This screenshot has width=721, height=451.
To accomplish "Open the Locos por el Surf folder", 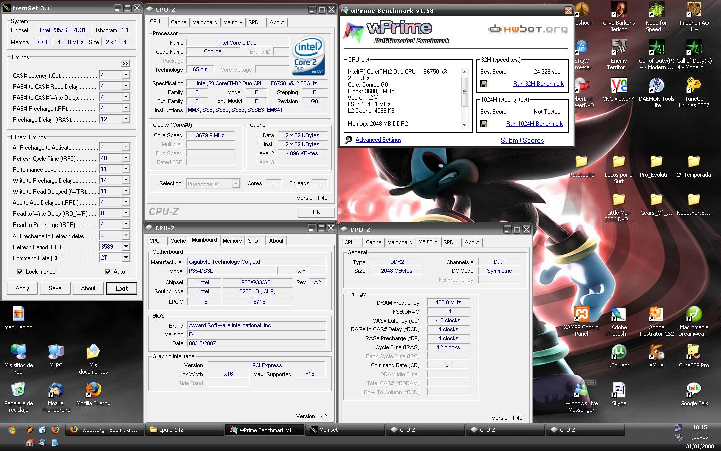I will [x=619, y=168].
